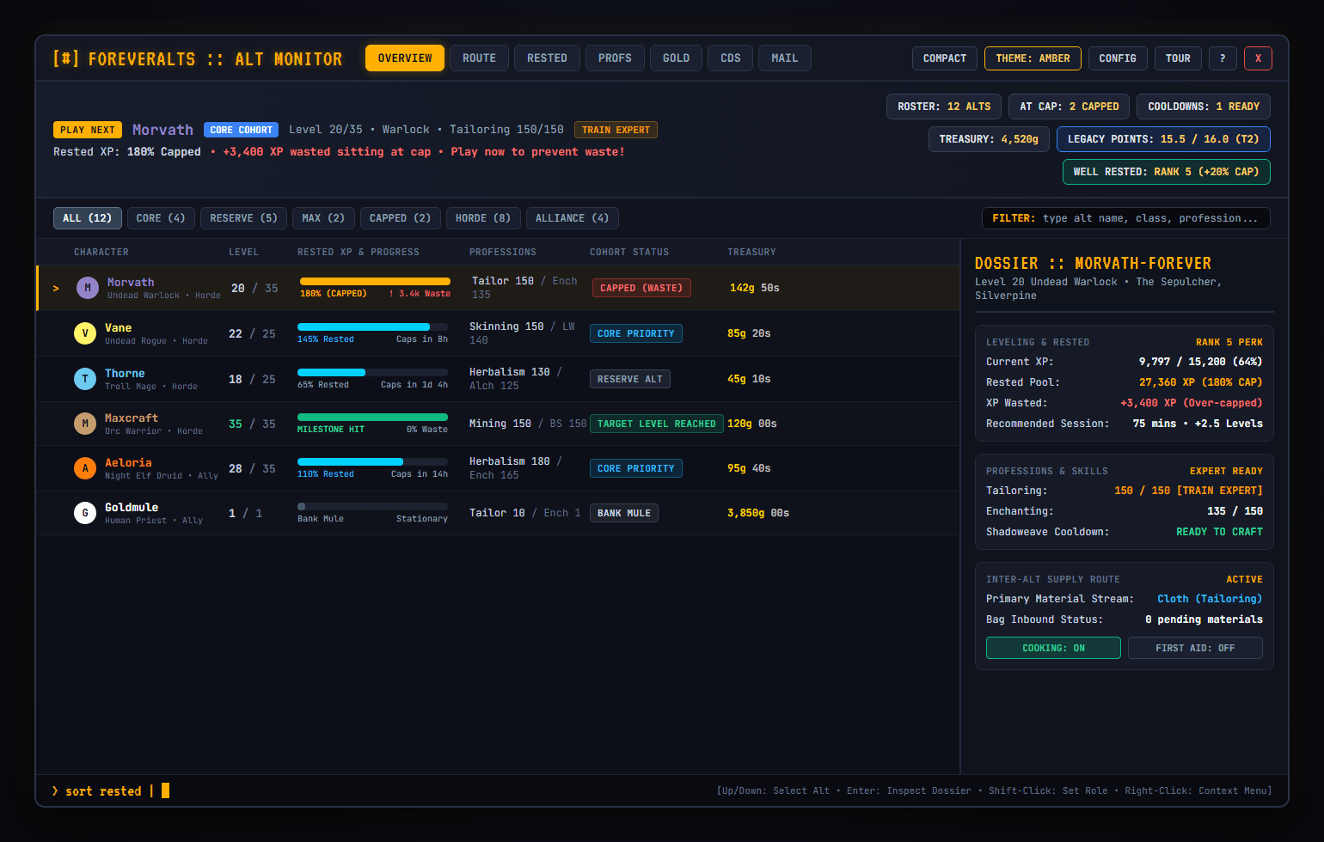Switch to the Overview tab
Screen dimensions: 1324x842
[405, 58]
